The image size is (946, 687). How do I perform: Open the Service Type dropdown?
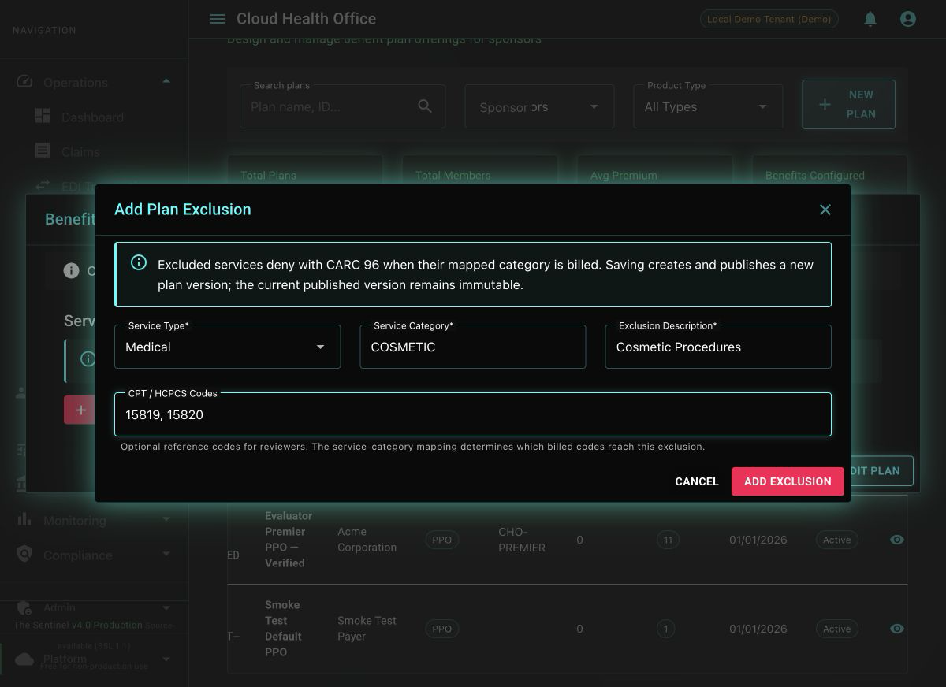pos(227,347)
